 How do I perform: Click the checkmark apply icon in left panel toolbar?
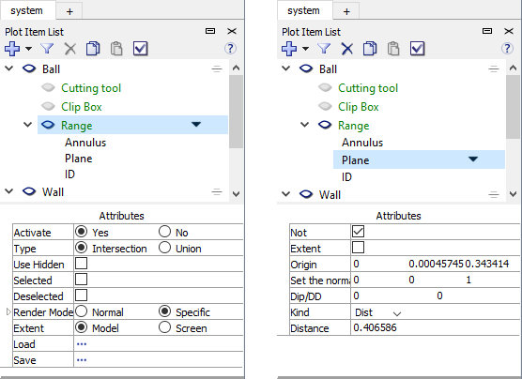coord(140,49)
